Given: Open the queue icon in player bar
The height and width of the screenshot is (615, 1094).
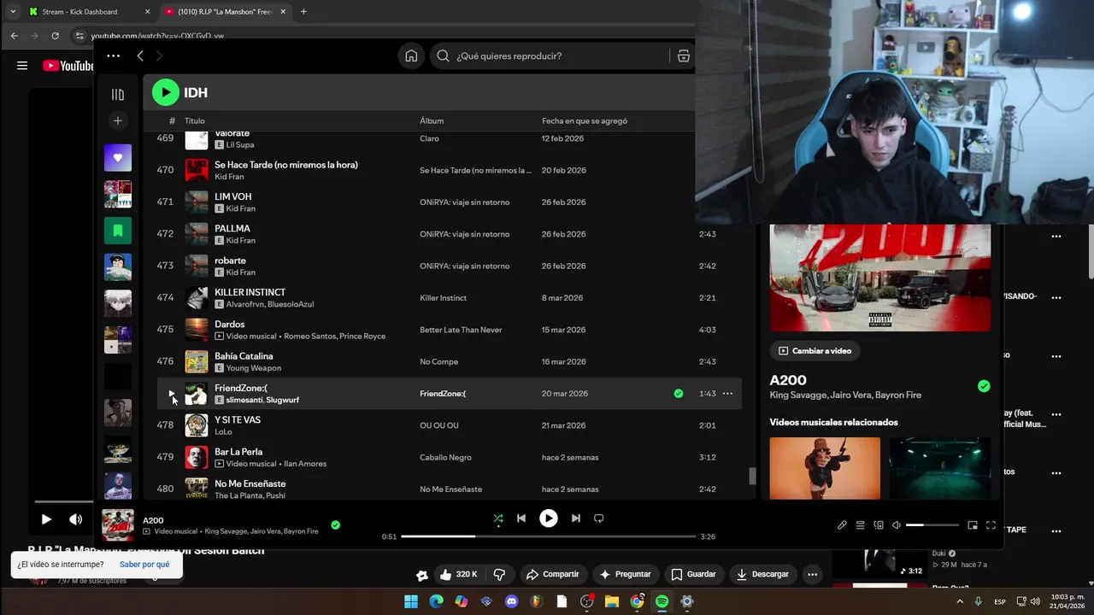Looking at the screenshot, I should [861, 525].
